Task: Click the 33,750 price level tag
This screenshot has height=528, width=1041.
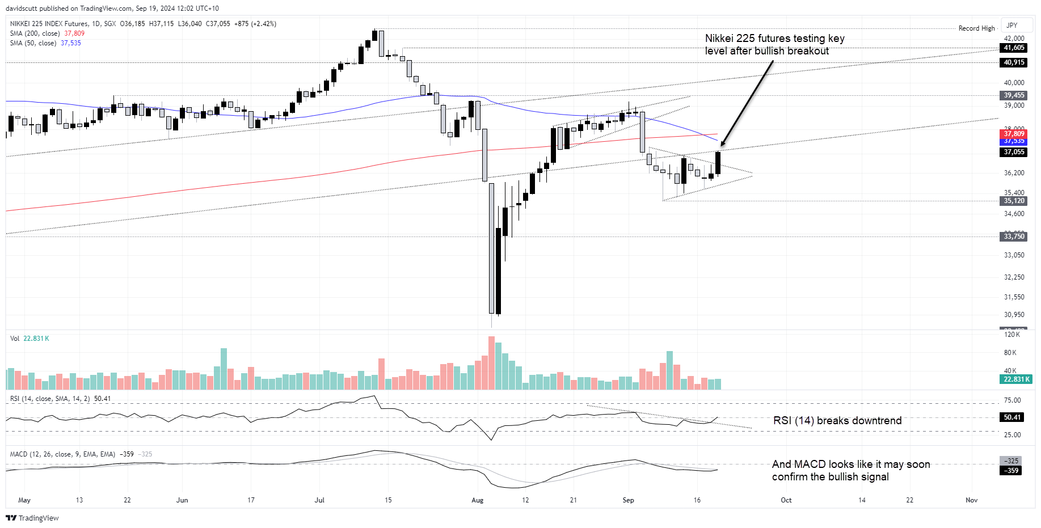Action: click(1014, 236)
